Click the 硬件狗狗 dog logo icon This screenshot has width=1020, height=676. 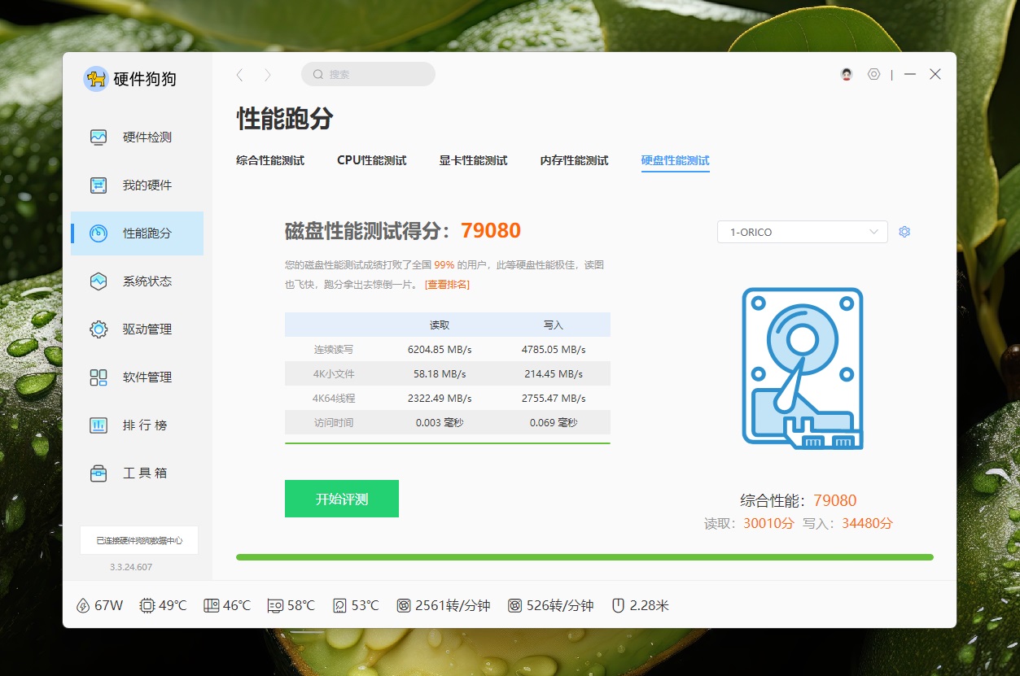tap(96, 79)
